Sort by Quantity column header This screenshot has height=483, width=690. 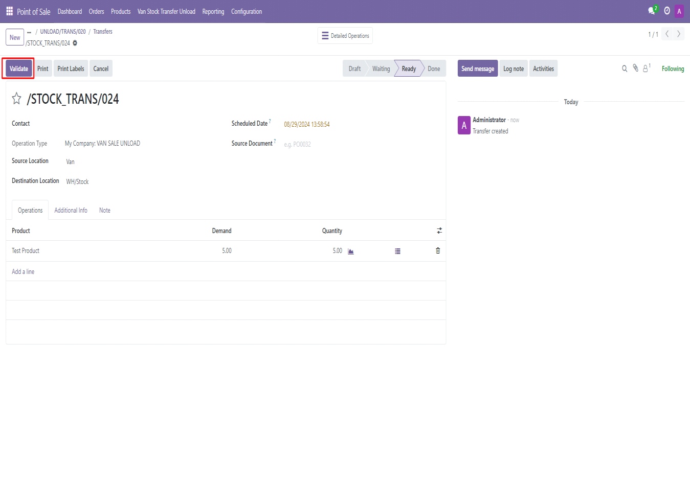pyautogui.click(x=332, y=231)
